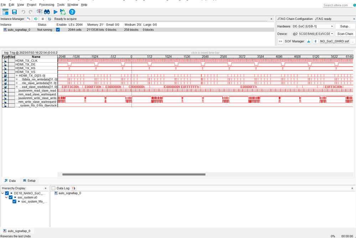Click Read Data icon in Instance Manager

click(x=50, y=19)
